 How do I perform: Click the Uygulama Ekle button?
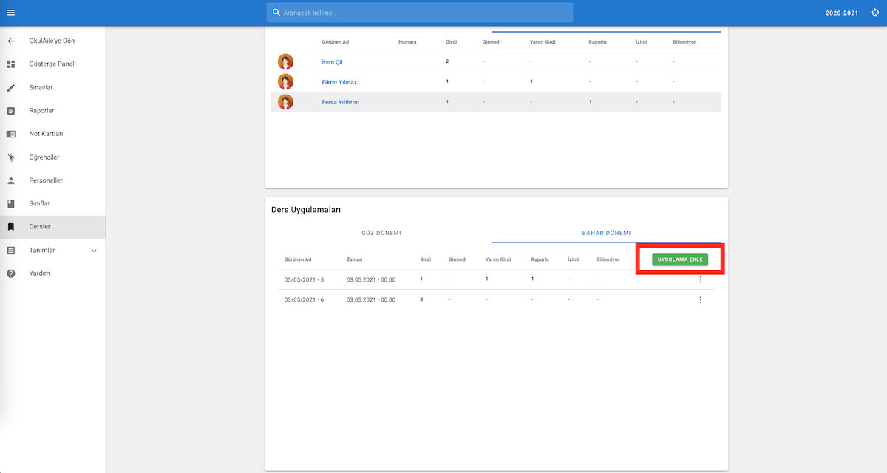click(680, 259)
